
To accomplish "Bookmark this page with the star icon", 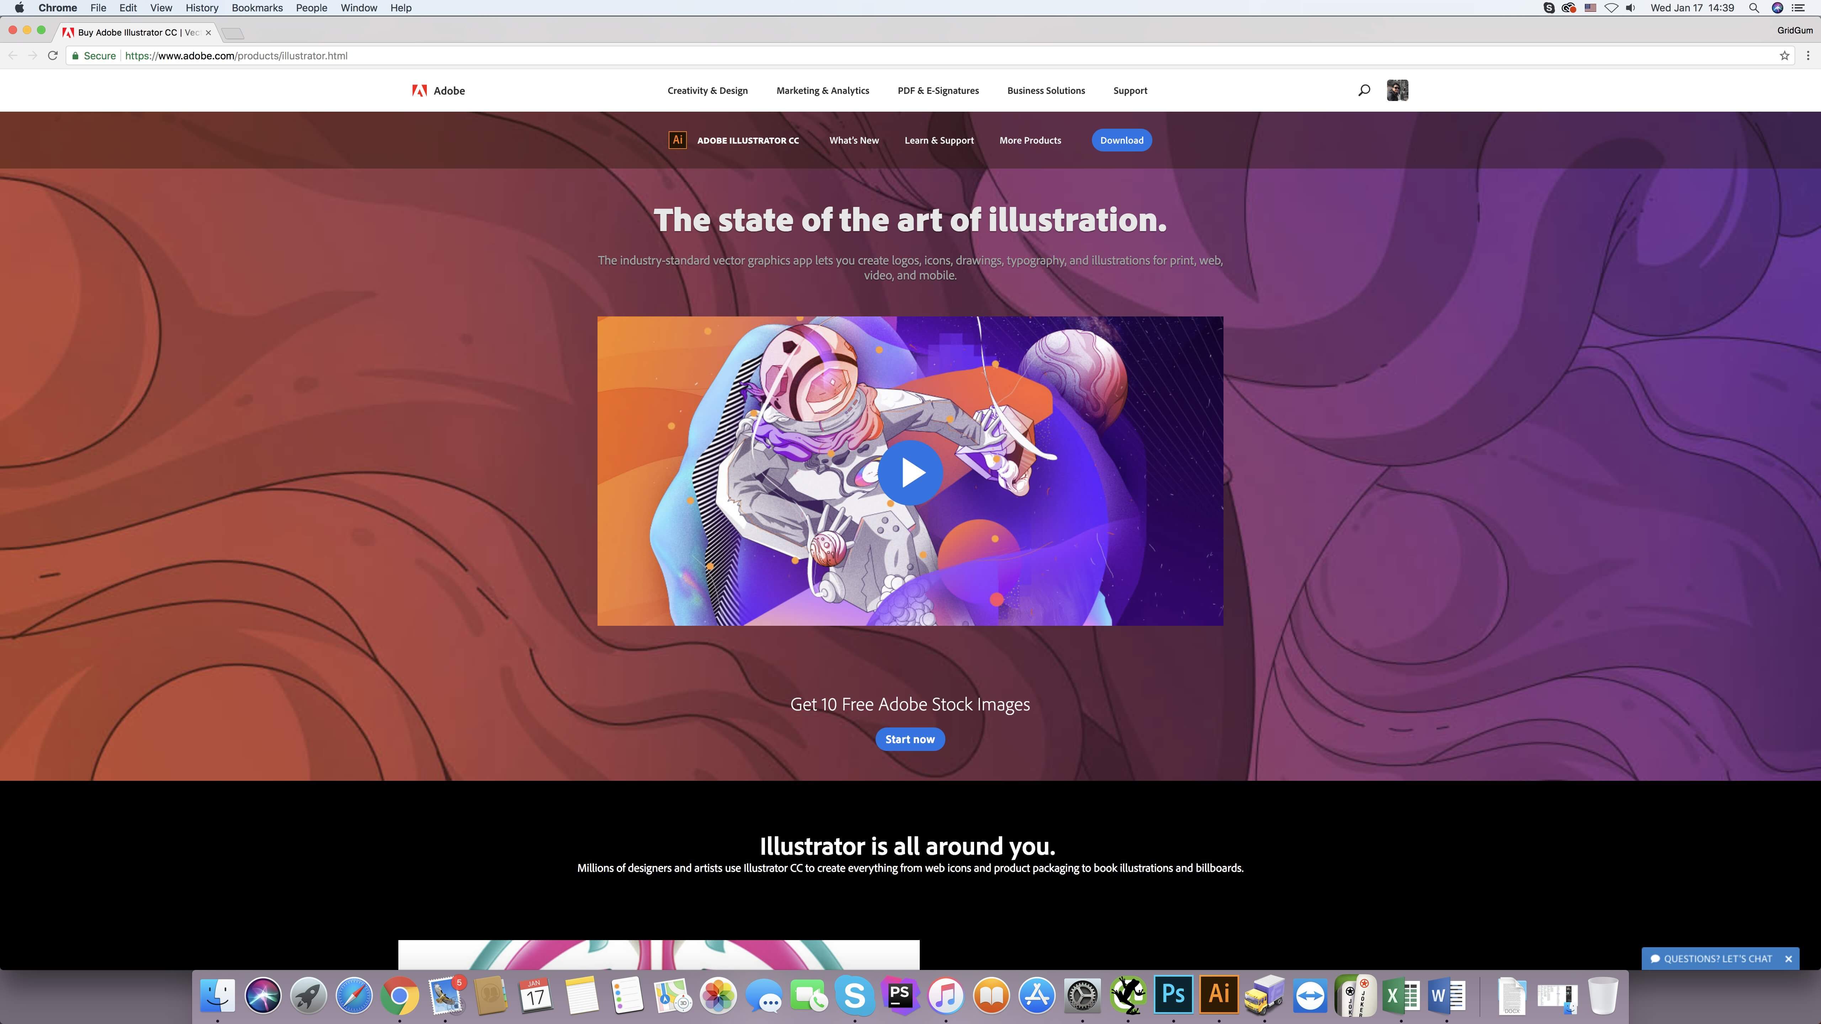I will click(1784, 56).
